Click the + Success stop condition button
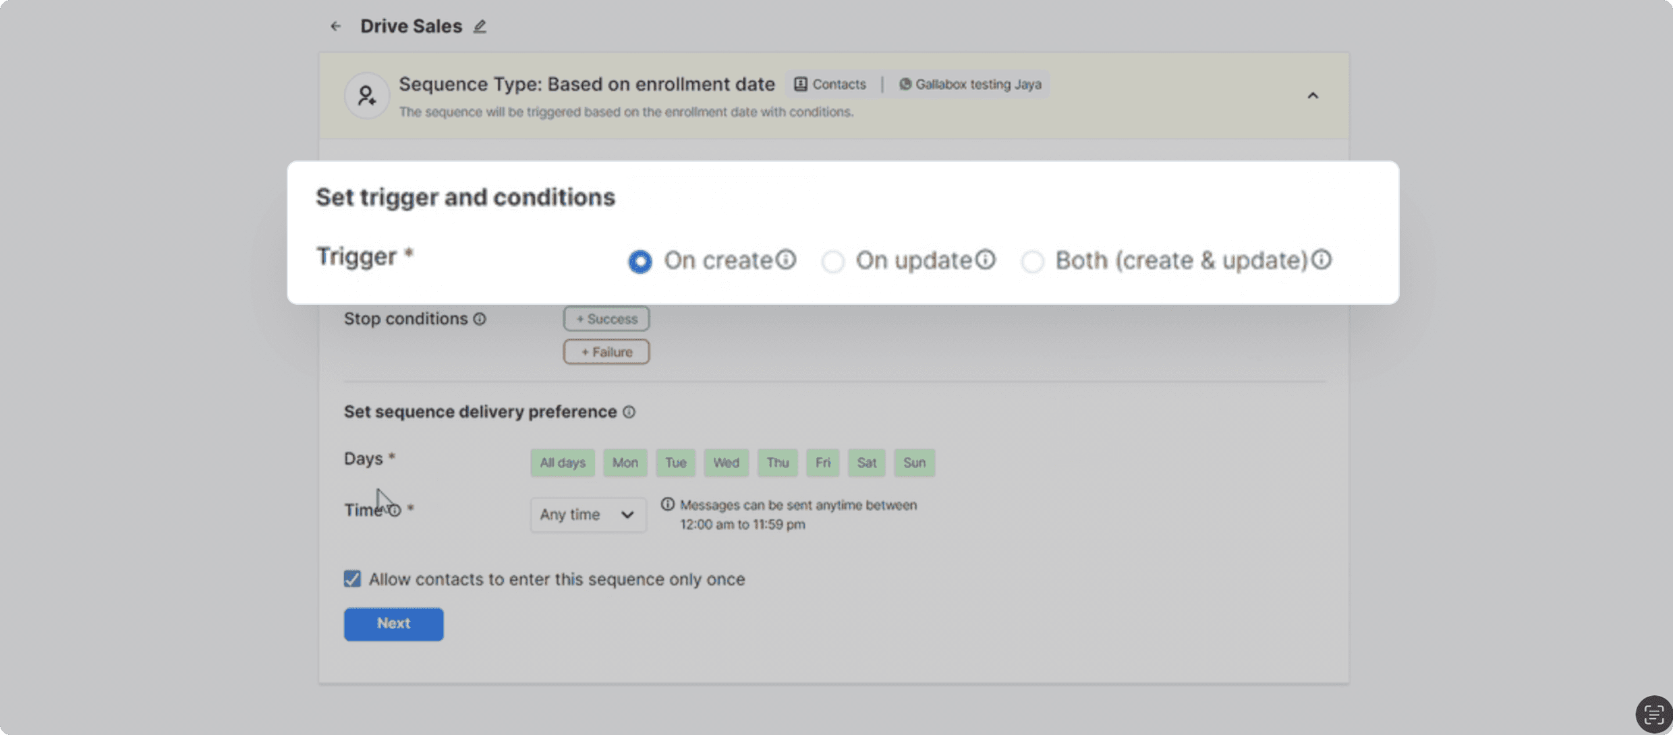The height and width of the screenshot is (735, 1673). pos(606,319)
